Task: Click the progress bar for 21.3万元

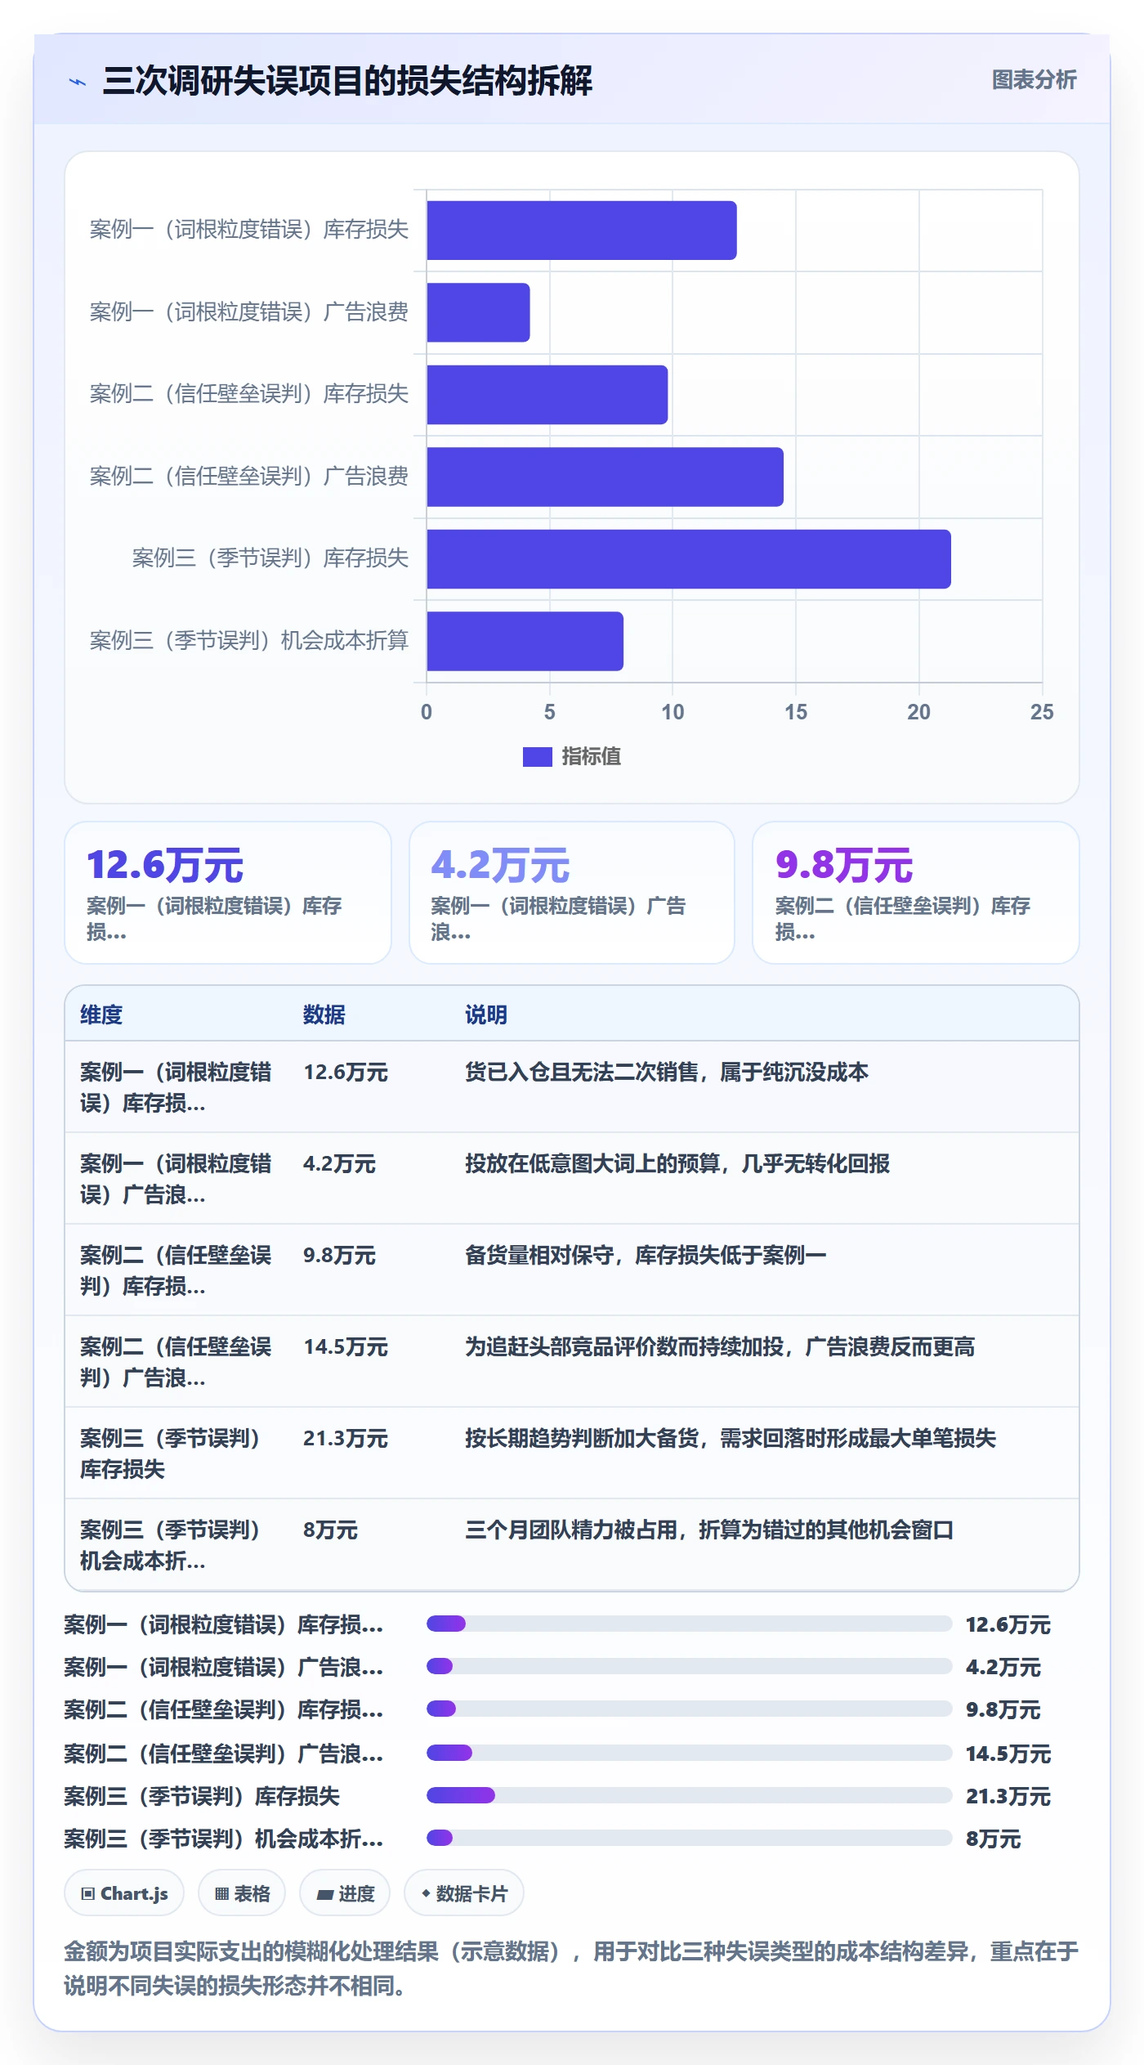Action: point(689,1795)
